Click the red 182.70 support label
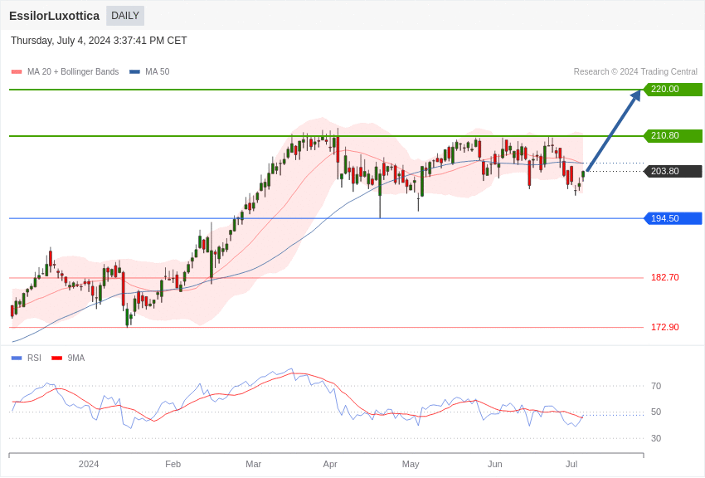This screenshot has width=705, height=478. coord(664,278)
